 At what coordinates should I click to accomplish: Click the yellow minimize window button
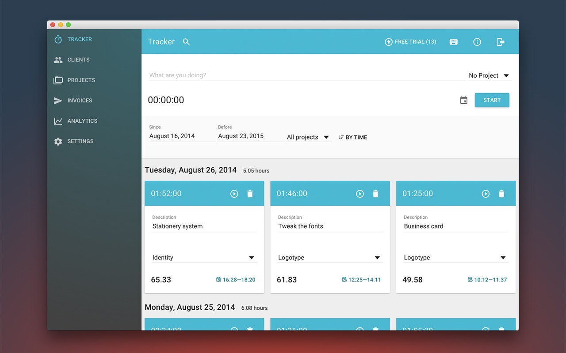[61, 25]
